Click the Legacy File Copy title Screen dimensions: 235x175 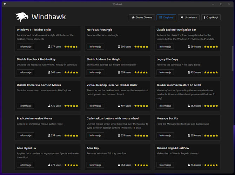[167, 59]
